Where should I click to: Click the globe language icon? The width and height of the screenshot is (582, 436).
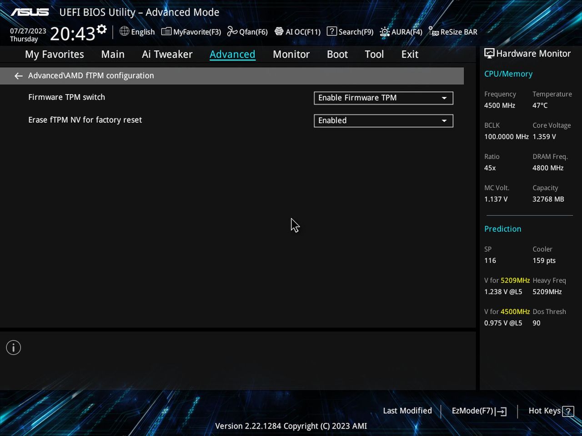(x=124, y=31)
